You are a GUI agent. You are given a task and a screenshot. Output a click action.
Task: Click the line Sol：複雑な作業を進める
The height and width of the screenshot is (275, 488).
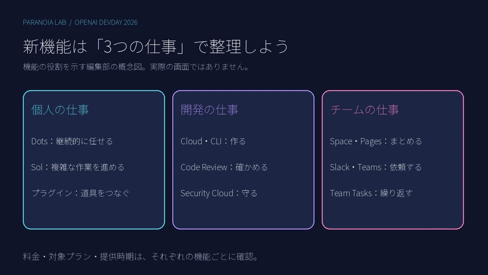point(78,167)
